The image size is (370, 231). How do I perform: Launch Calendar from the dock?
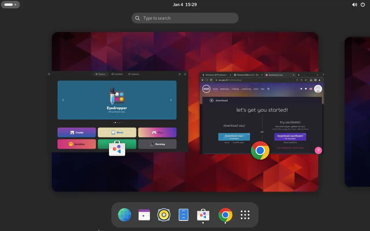[x=144, y=215]
